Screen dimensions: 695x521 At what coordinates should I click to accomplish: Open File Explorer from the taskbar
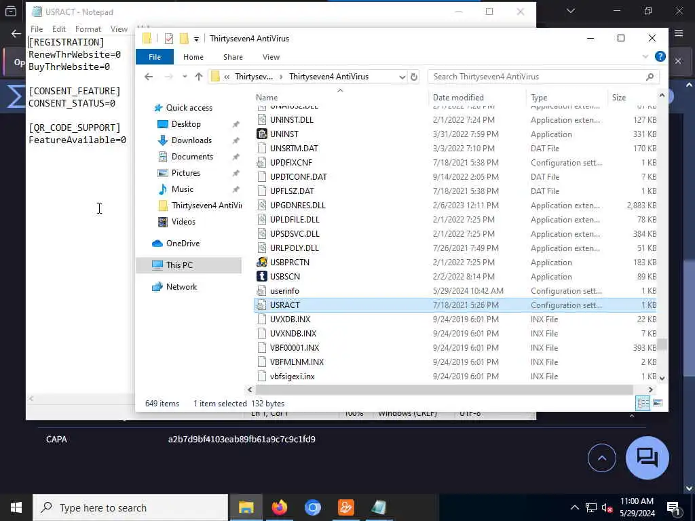coord(246,507)
